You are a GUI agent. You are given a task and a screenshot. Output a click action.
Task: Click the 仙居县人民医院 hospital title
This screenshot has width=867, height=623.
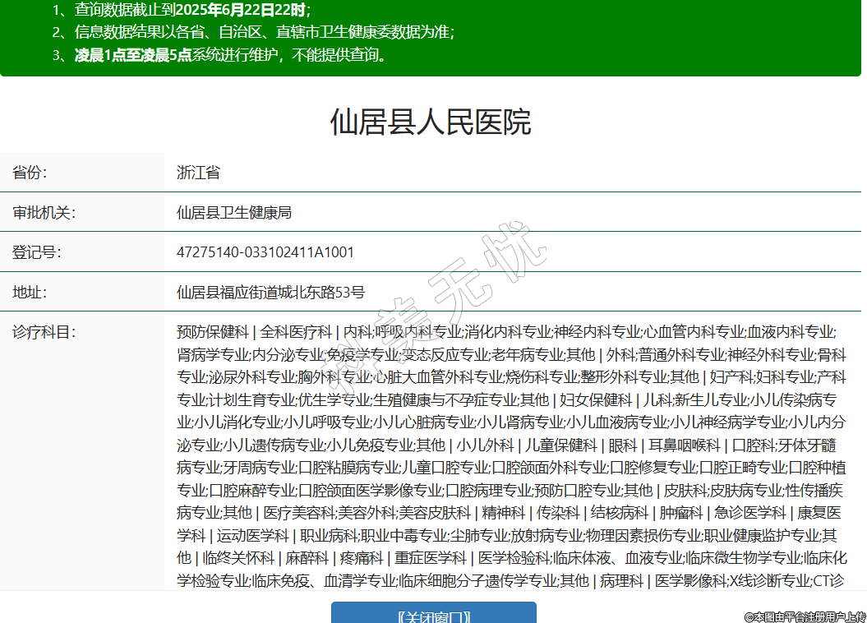431,122
